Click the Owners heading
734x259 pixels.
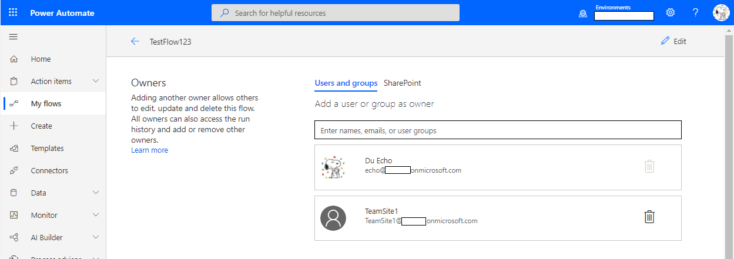pos(149,83)
